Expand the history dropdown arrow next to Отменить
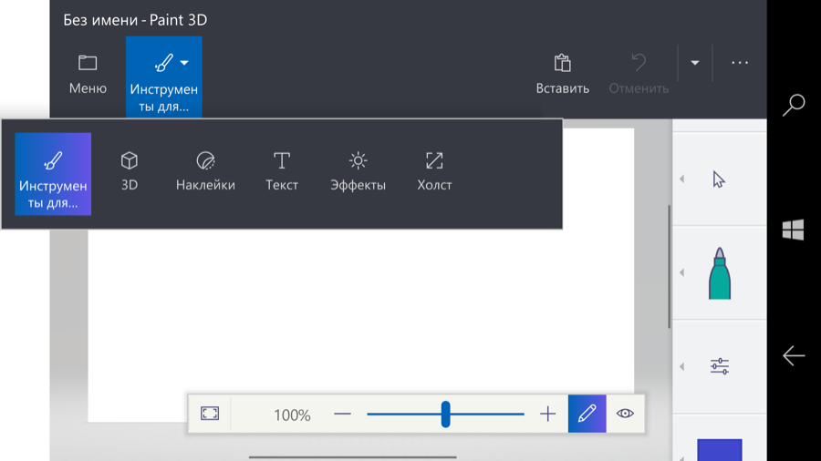Image resolution: width=821 pixels, height=461 pixels. pyautogui.click(x=695, y=63)
